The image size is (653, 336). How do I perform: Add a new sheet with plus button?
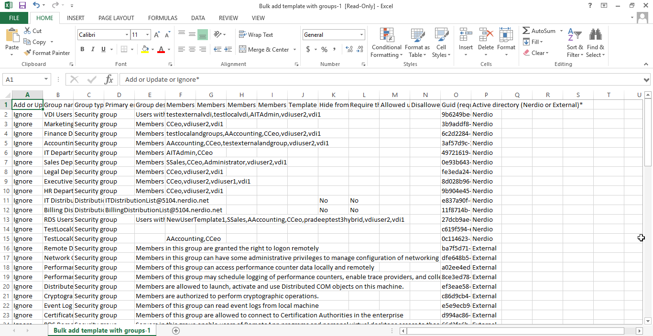pyautogui.click(x=176, y=330)
